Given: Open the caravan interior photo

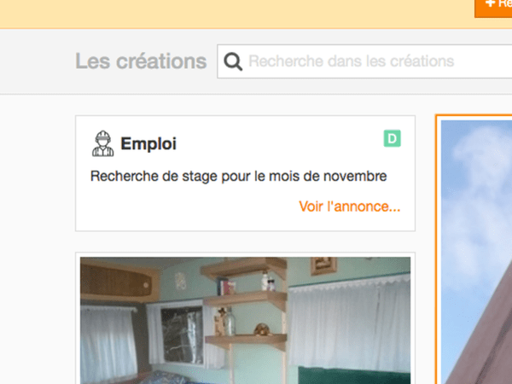Looking at the screenshot, I should pyautogui.click(x=245, y=320).
